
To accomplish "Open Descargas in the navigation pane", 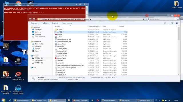I will click(x=38, y=29).
